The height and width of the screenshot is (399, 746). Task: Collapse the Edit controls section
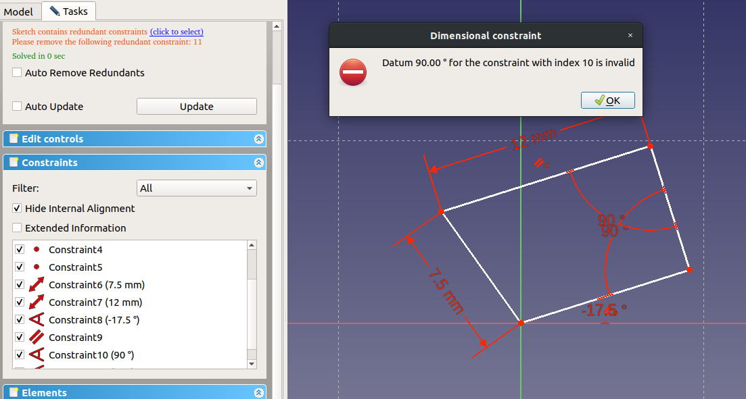[258, 139]
